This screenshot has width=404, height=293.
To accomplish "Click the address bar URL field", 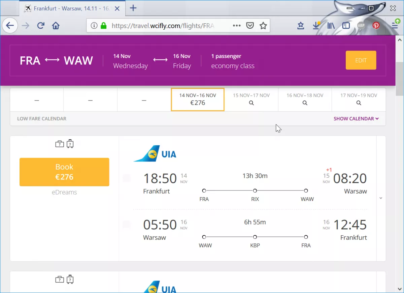I will pos(163,26).
